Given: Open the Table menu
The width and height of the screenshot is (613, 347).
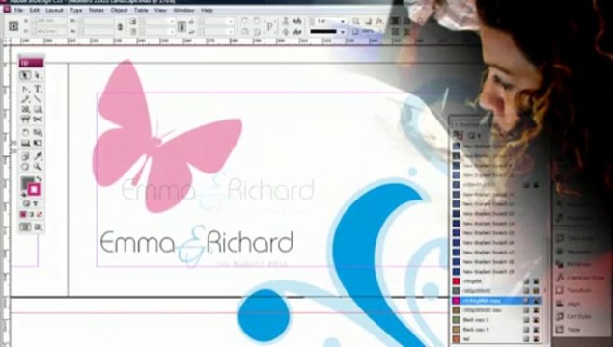Looking at the screenshot, I should click(x=141, y=11).
